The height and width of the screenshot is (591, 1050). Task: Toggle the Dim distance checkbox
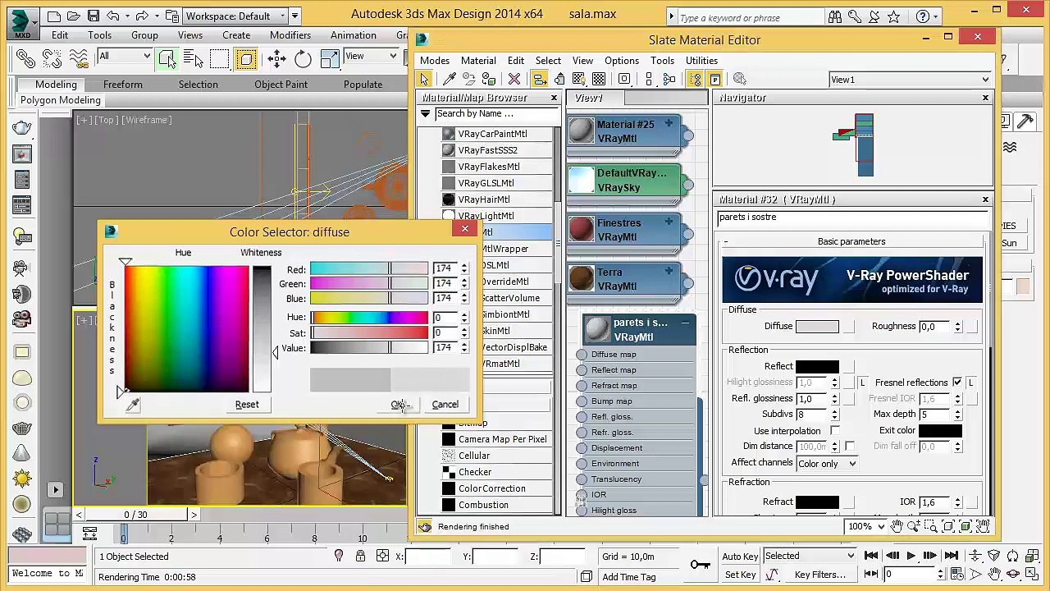849,447
